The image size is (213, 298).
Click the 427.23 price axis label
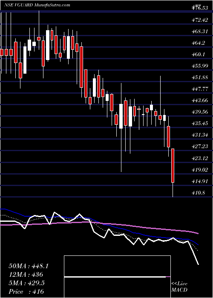[x=200, y=146]
